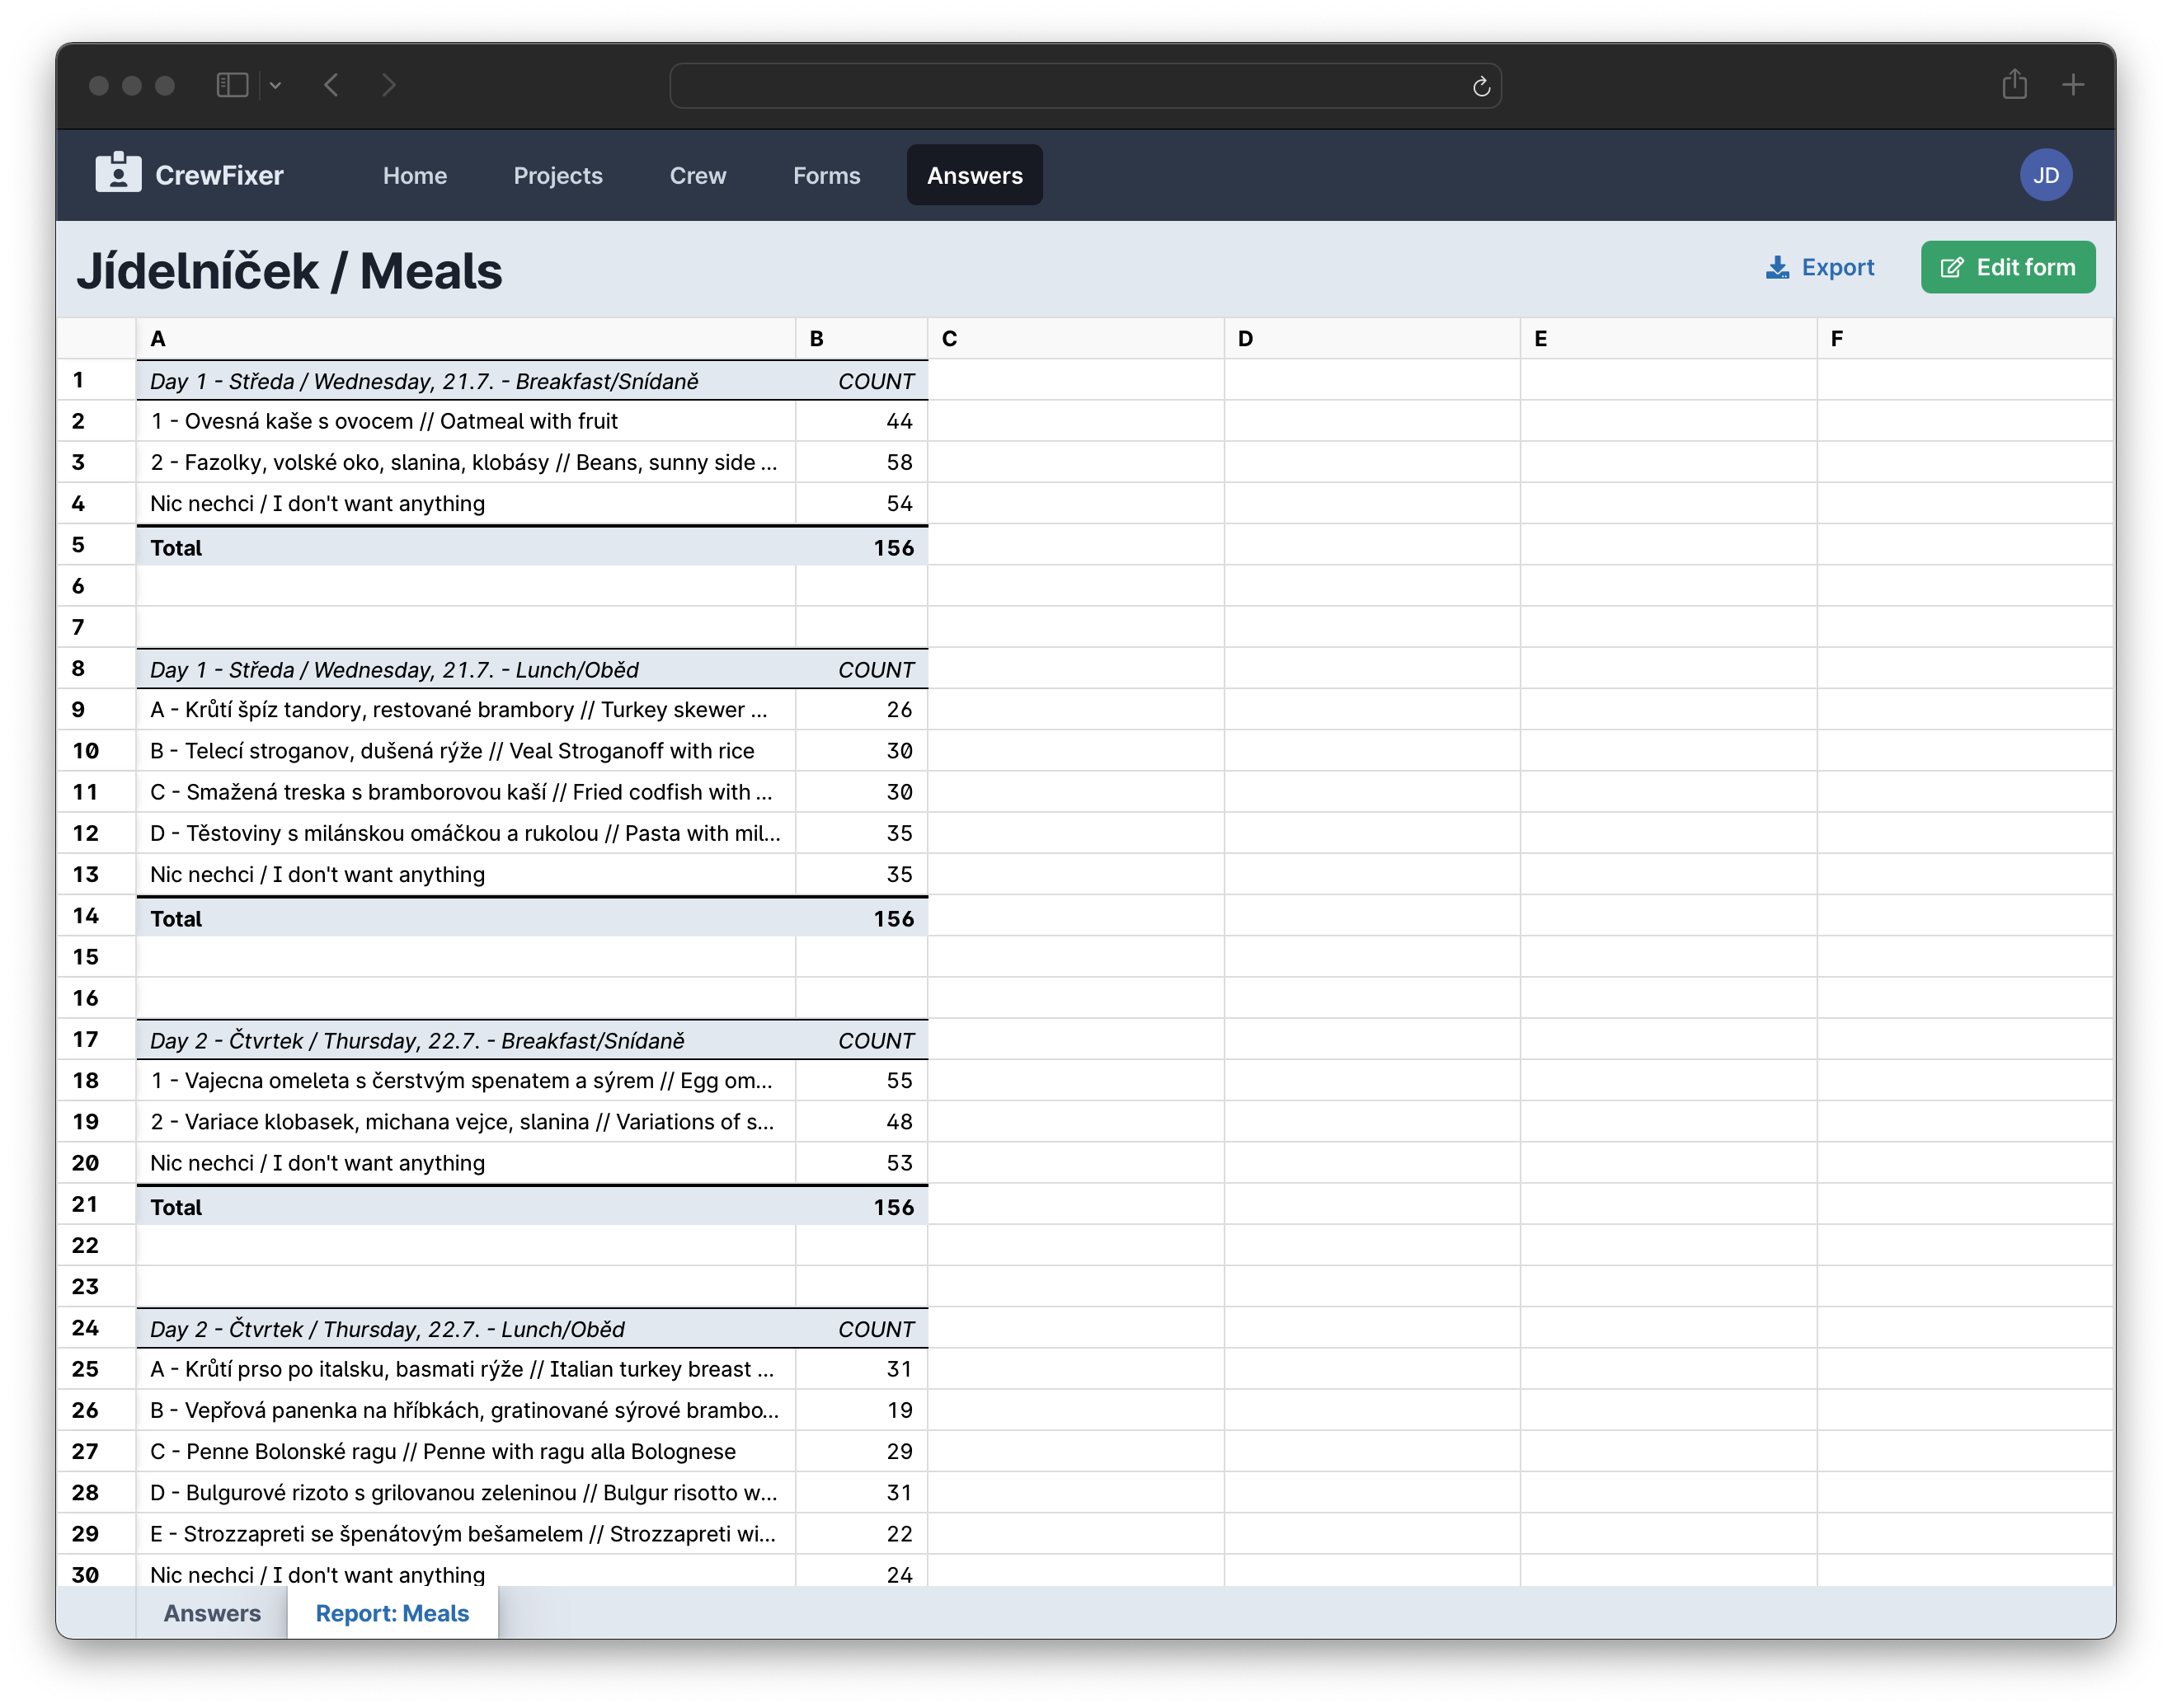The height and width of the screenshot is (1708, 2172).
Task: Select the Report: Meals sheet tab
Action: (x=393, y=1613)
